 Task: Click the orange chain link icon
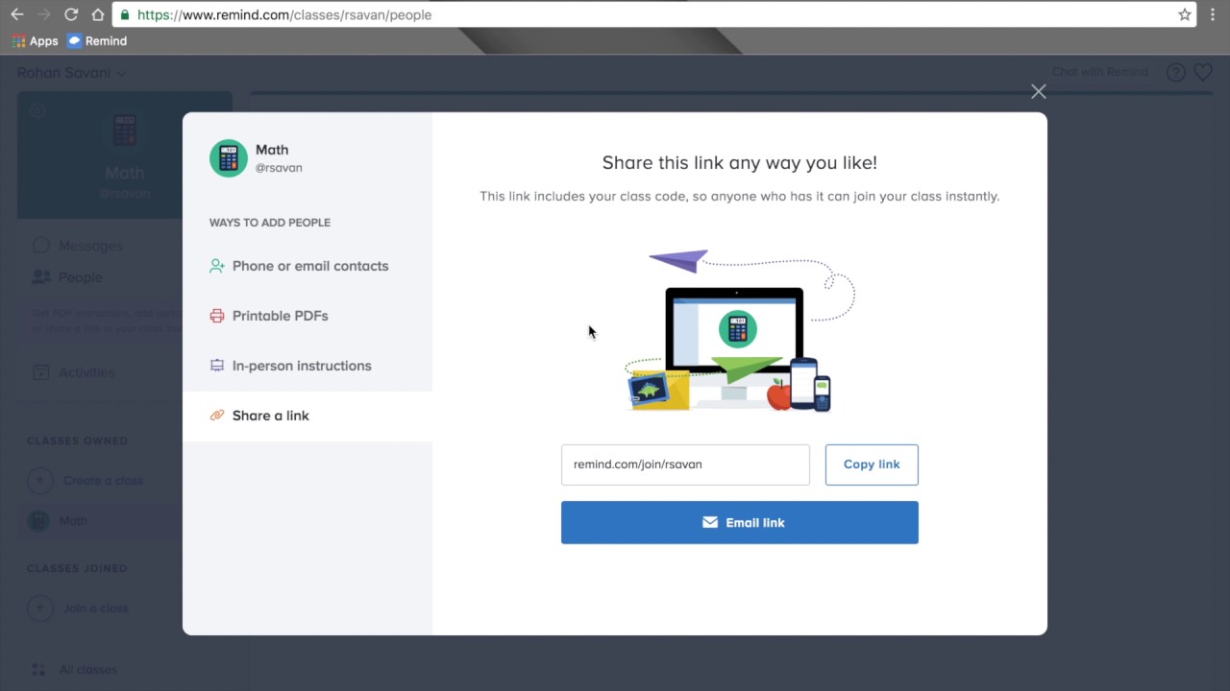click(217, 416)
